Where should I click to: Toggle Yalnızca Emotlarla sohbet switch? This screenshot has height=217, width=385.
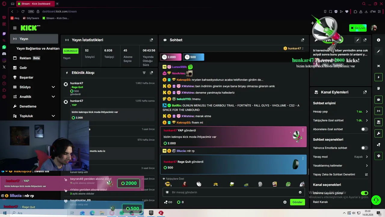tap(364, 148)
